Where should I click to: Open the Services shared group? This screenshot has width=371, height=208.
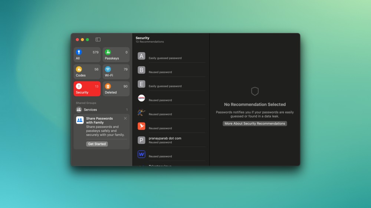[x=102, y=110]
